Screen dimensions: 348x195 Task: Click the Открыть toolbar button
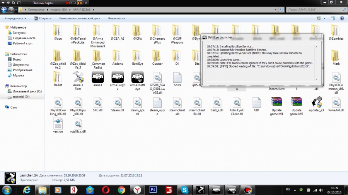click(x=43, y=18)
